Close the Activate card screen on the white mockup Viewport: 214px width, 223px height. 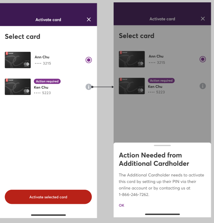pyautogui.click(x=89, y=19)
